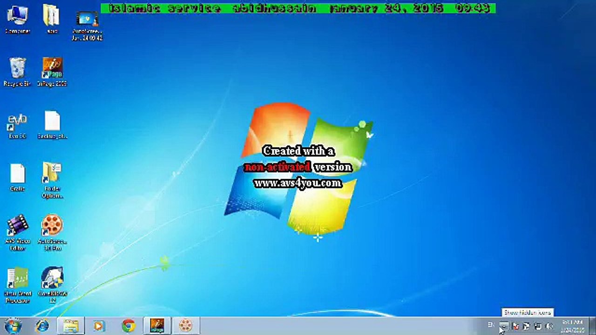This screenshot has height=335, width=596.
Task: Select the Folder Options desktop shortcut
Action: pyautogui.click(x=52, y=181)
